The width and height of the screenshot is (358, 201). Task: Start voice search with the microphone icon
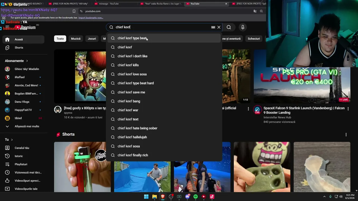tap(243, 27)
